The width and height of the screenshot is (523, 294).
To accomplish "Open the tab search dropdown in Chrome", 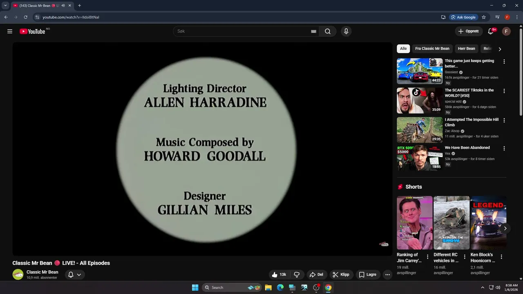I will (x=5, y=6).
